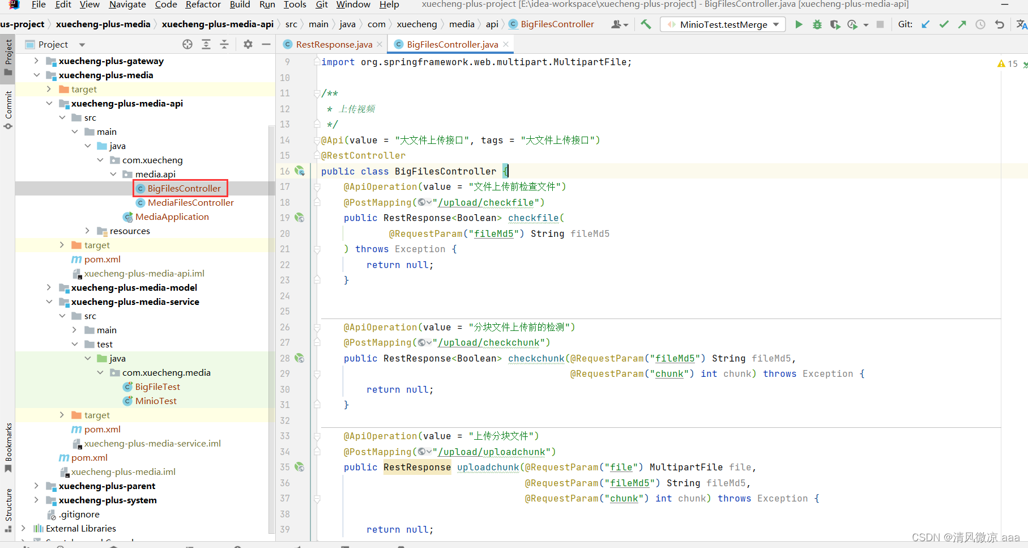
Task: Start debugging with the bug icon
Action: (817, 24)
